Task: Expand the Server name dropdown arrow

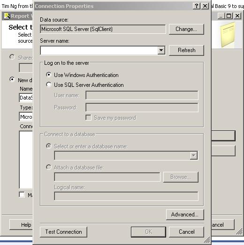Action: tap(161, 50)
